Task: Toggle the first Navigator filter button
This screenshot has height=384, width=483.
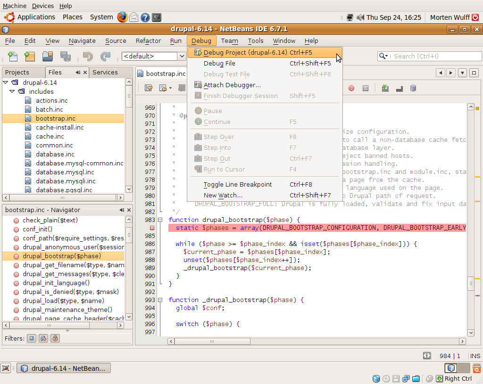Action: click(x=32, y=338)
